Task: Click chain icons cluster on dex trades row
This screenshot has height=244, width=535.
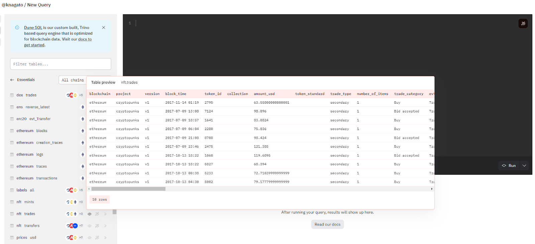Action: click(x=75, y=95)
